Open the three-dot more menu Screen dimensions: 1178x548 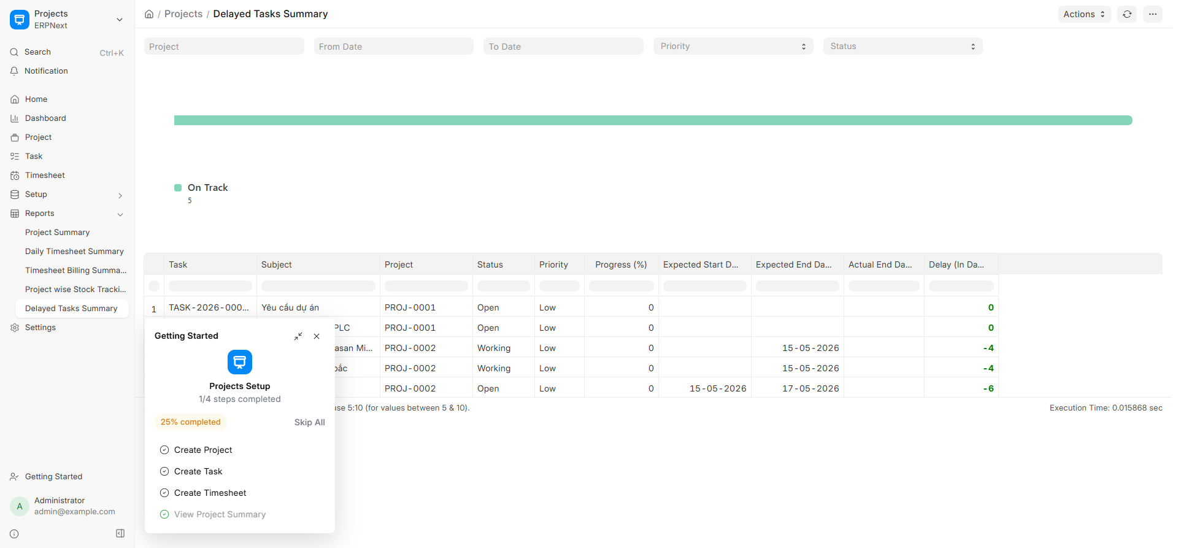tap(1153, 14)
